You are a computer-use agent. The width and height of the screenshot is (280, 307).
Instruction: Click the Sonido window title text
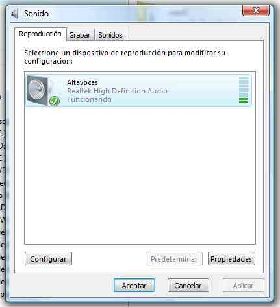pos(36,14)
